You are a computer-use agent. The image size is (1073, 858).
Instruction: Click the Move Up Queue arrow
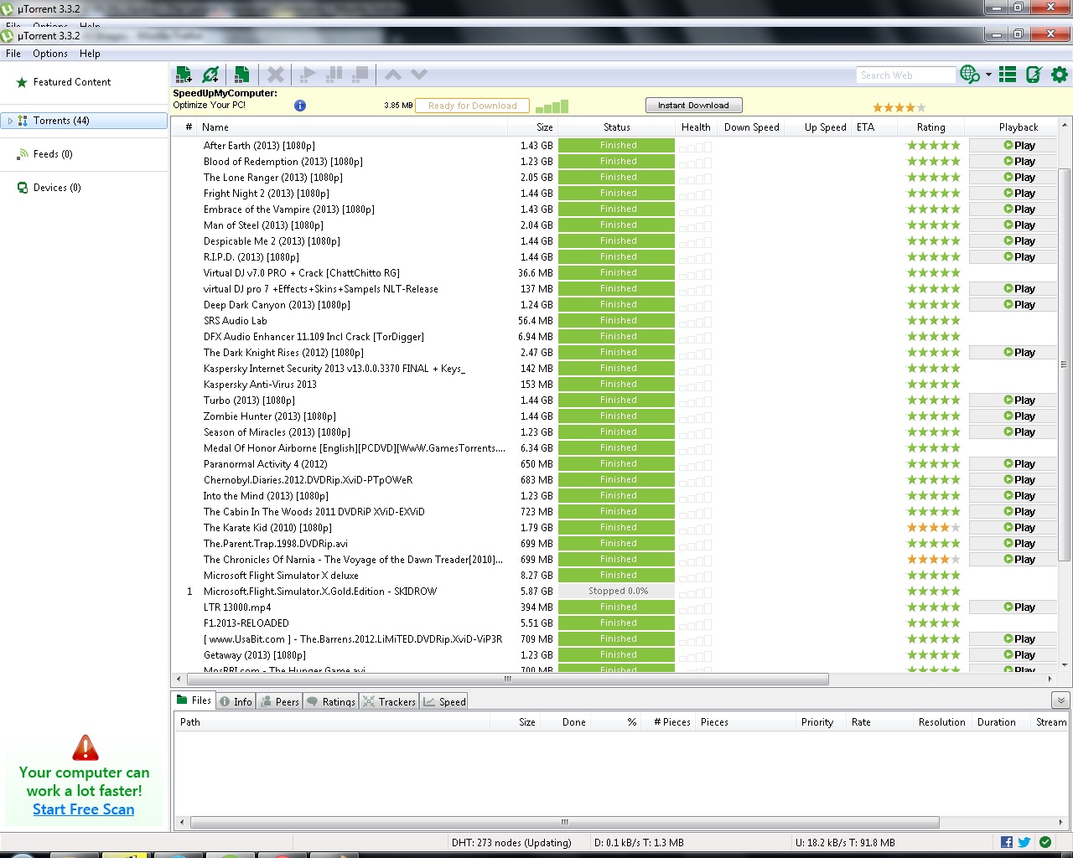(x=392, y=75)
